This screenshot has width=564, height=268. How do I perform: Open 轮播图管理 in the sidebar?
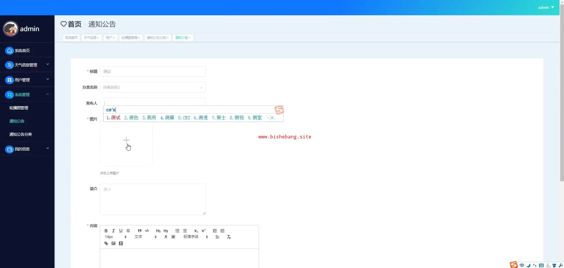pos(19,108)
